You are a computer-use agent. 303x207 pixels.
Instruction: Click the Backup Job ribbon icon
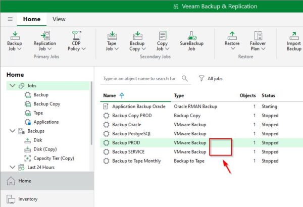(15, 35)
